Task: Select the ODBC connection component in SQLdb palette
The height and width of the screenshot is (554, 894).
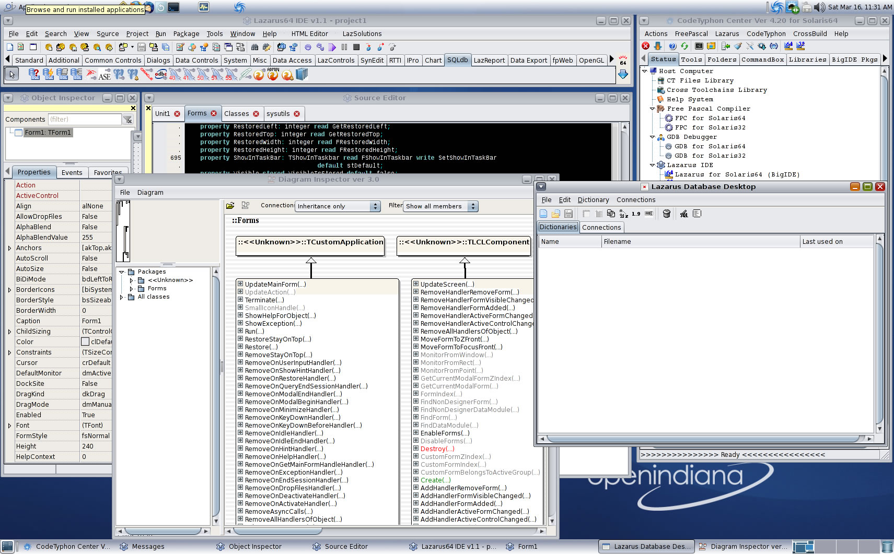Action: 161,75
